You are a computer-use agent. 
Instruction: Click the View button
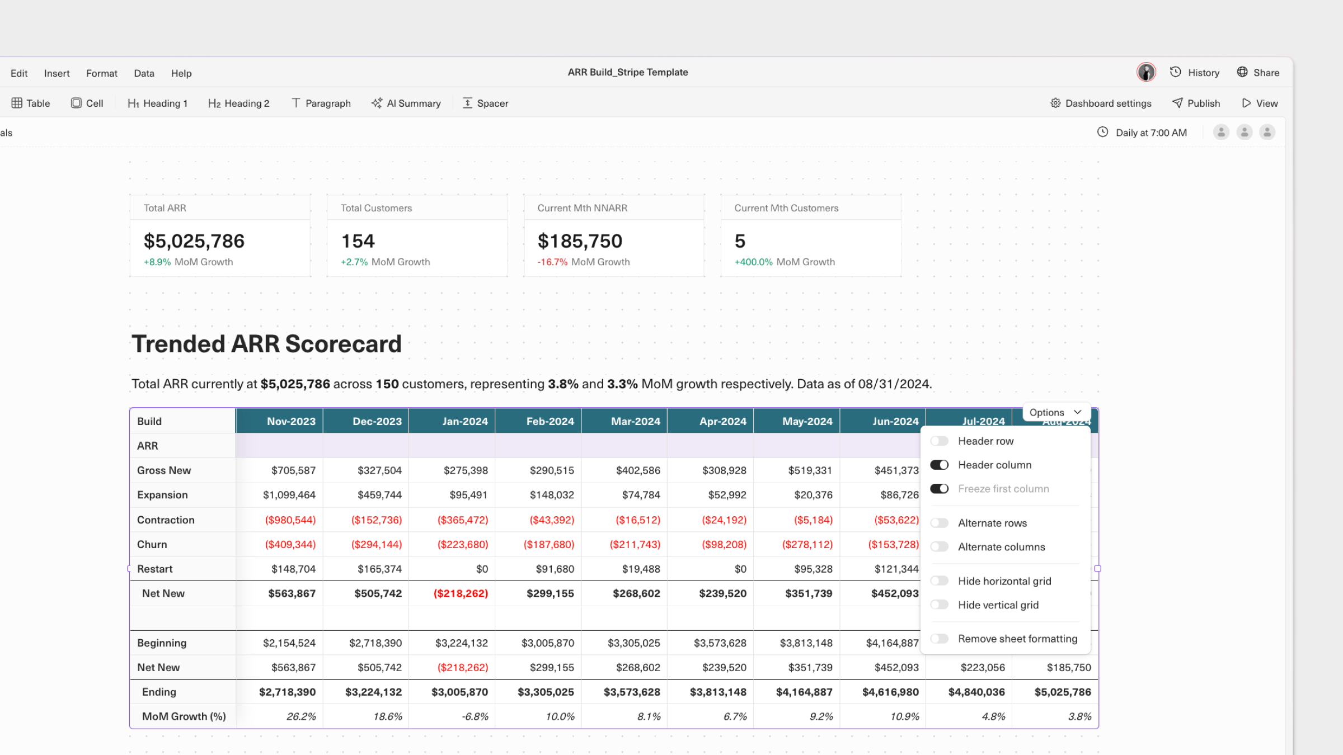1260,103
